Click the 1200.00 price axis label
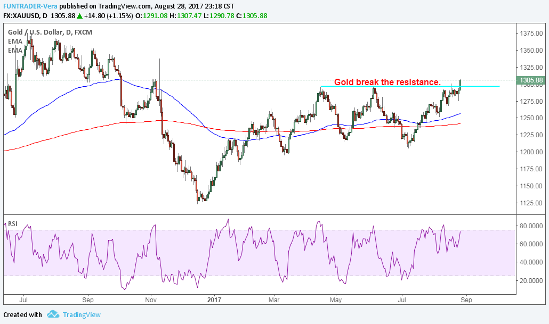The height and width of the screenshot is (324, 549). 531,152
